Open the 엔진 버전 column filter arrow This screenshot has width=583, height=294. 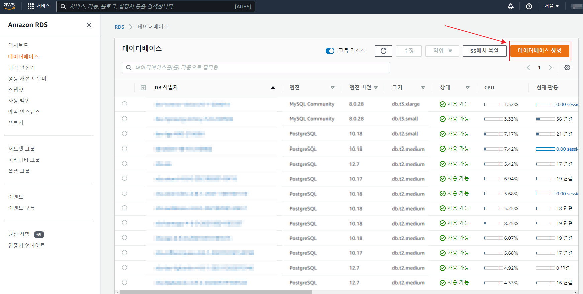click(376, 88)
